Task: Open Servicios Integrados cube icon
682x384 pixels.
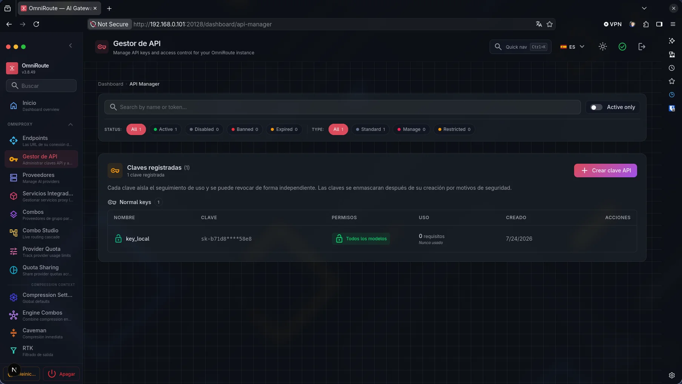Action: click(14, 196)
